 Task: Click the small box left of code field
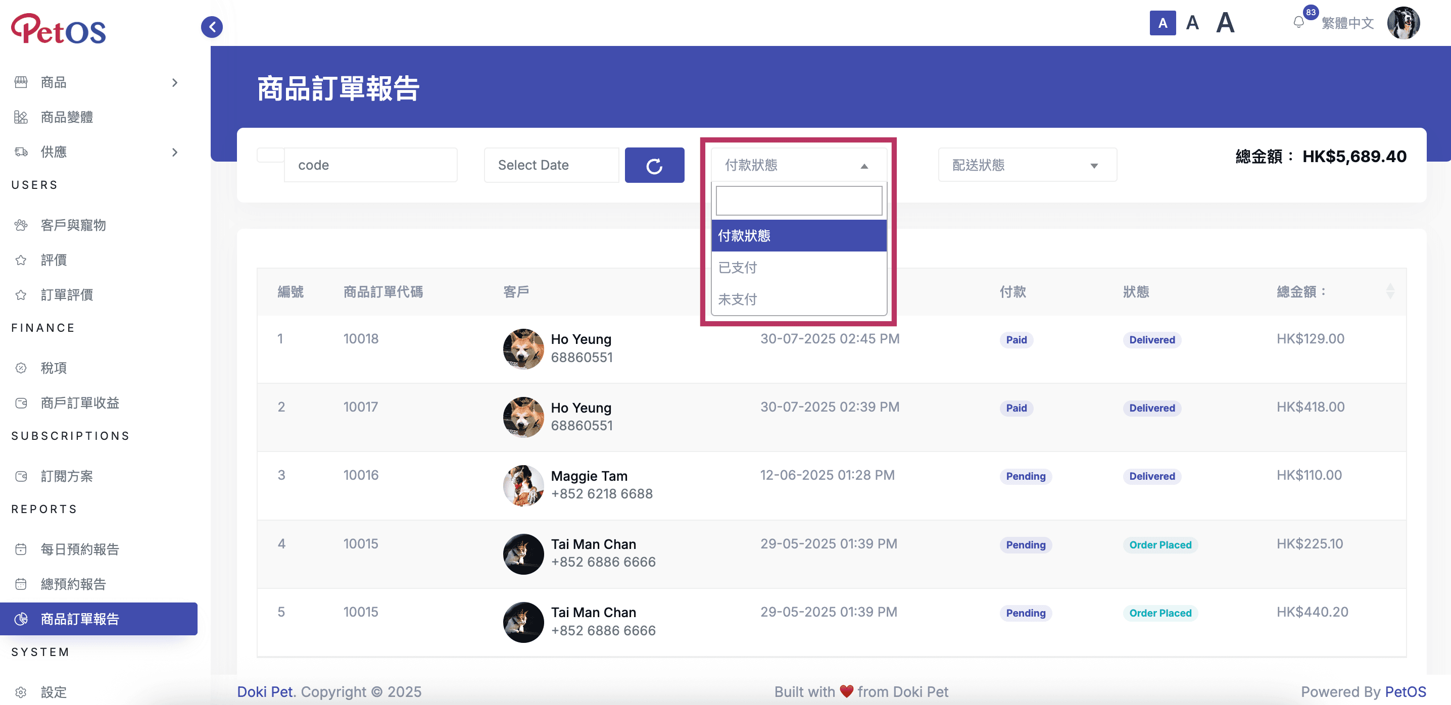[x=270, y=155]
